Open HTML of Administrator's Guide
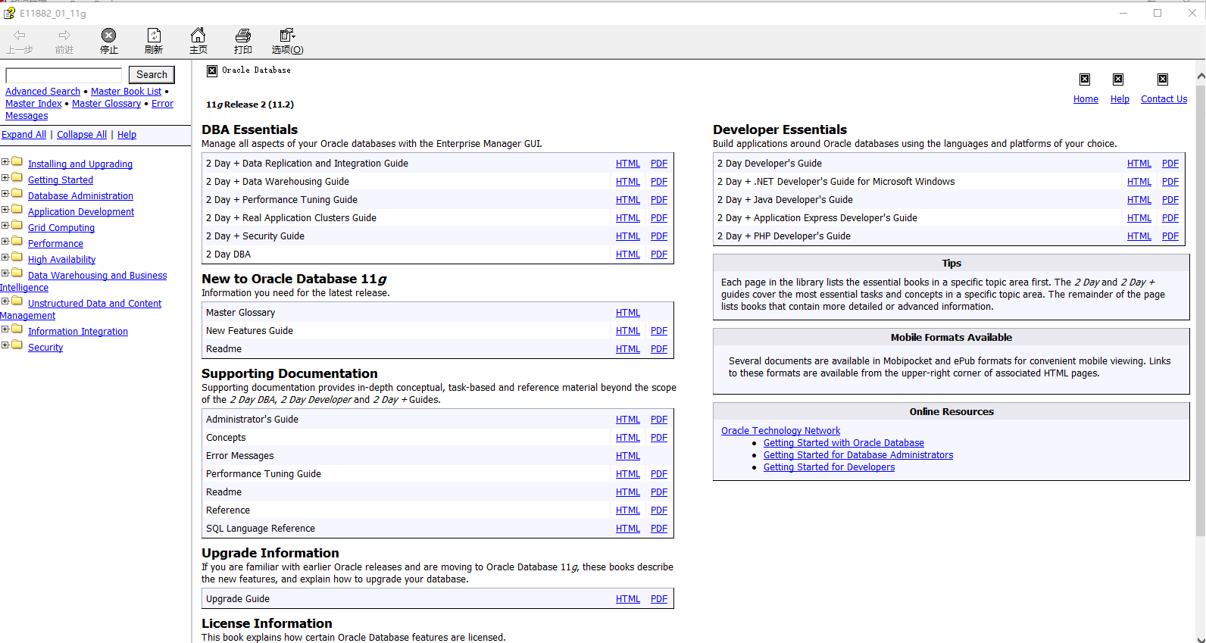This screenshot has height=643, width=1206. tap(628, 420)
